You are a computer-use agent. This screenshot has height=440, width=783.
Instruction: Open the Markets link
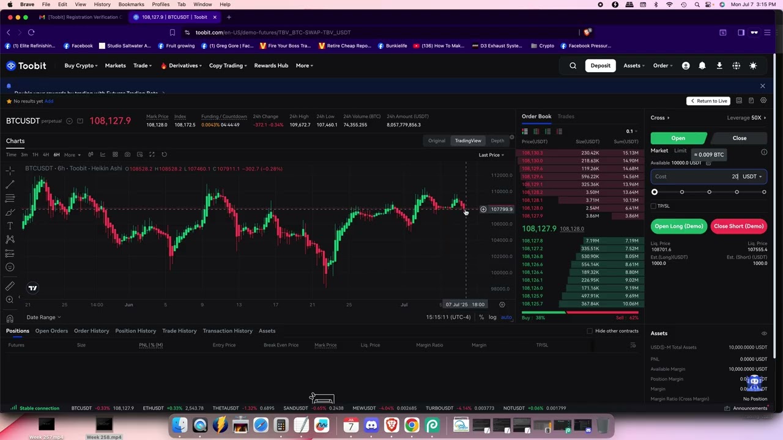[x=115, y=65]
